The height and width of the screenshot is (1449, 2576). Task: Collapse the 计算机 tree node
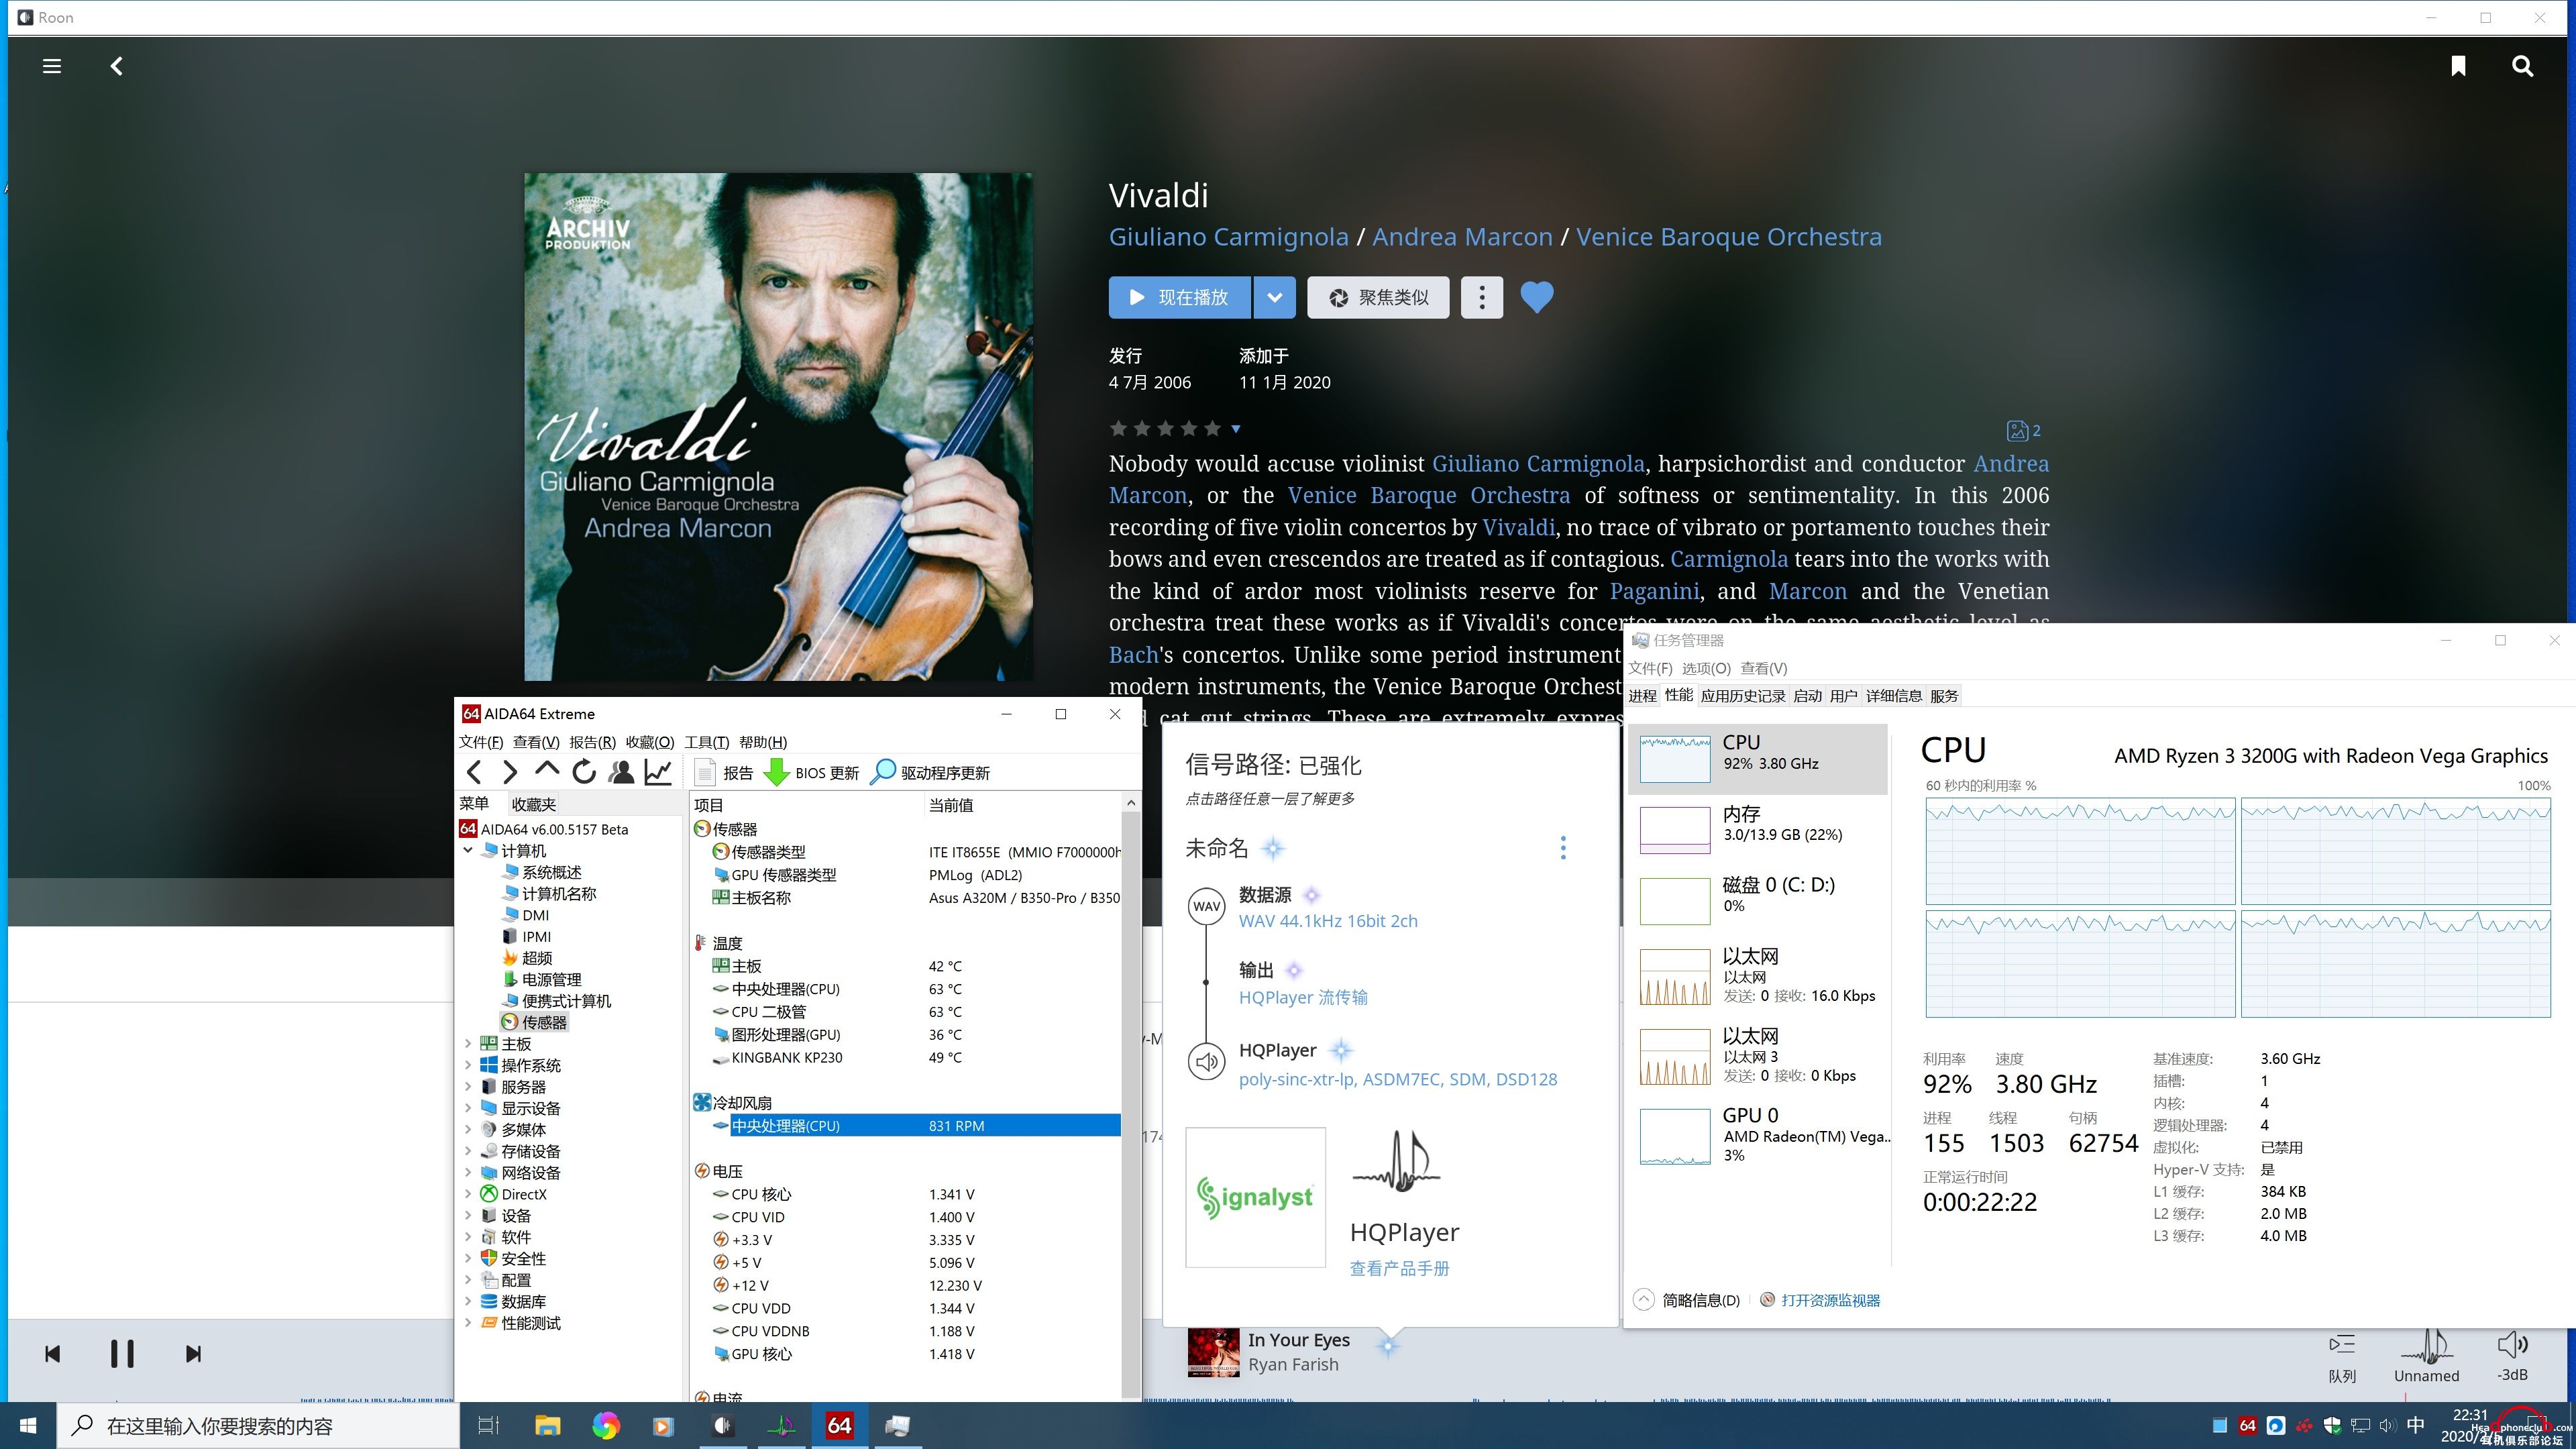tap(468, 851)
